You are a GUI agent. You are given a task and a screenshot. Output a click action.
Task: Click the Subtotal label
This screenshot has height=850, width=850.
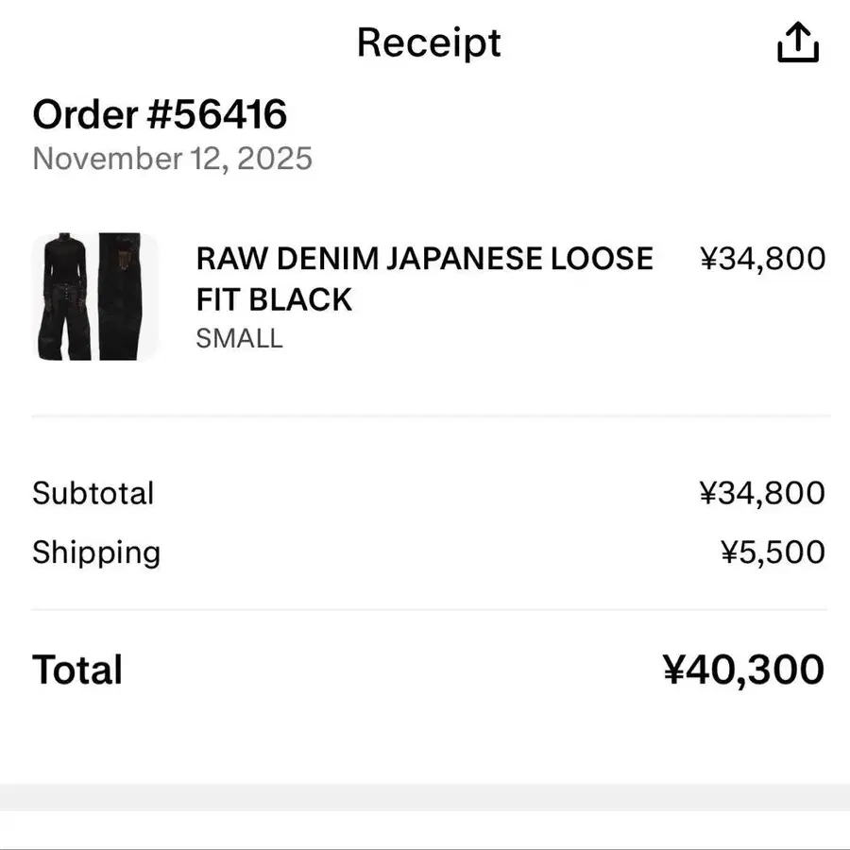point(93,493)
